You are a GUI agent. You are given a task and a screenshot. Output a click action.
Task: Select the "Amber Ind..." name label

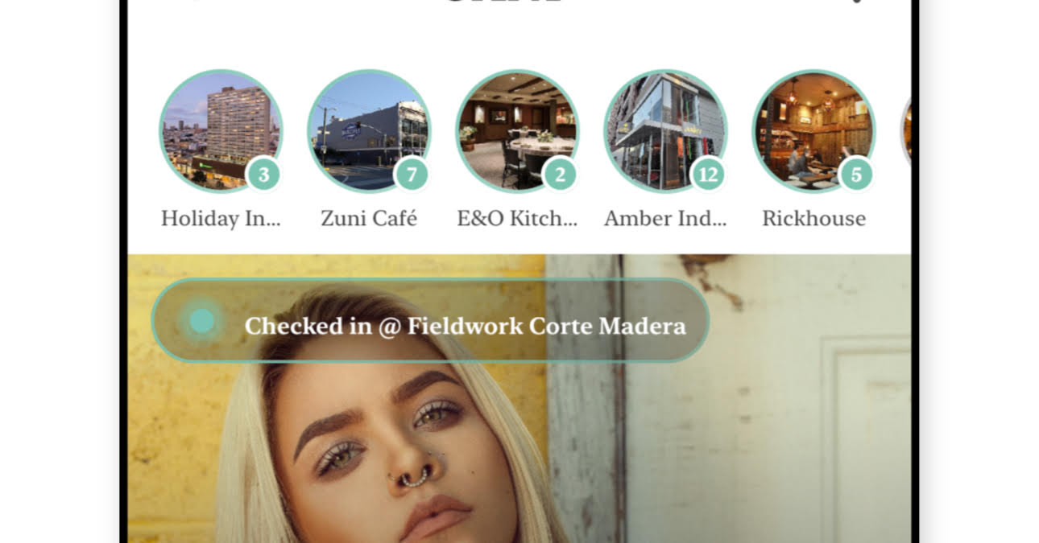(x=665, y=218)
